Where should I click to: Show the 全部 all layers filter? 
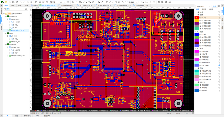click(197, 9)
